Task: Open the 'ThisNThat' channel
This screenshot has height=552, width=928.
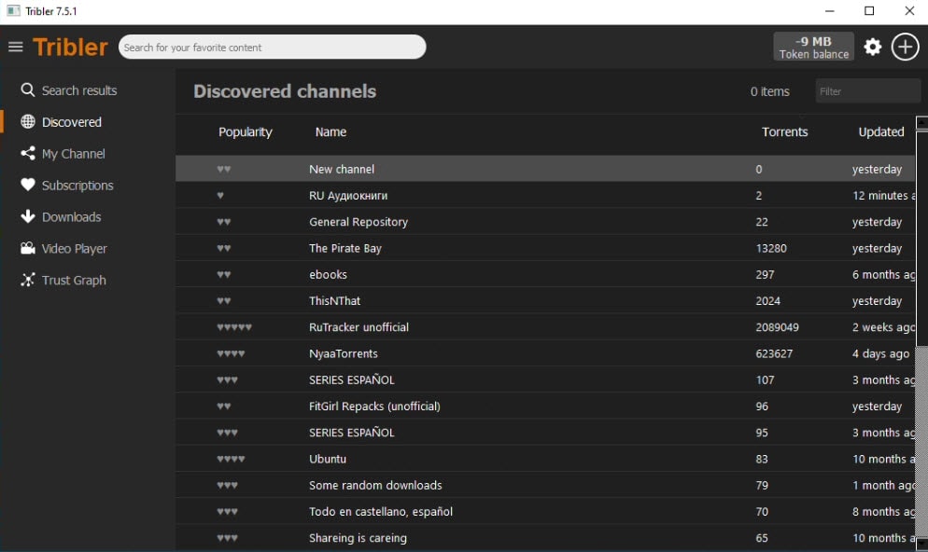Action: coord(545,301)
